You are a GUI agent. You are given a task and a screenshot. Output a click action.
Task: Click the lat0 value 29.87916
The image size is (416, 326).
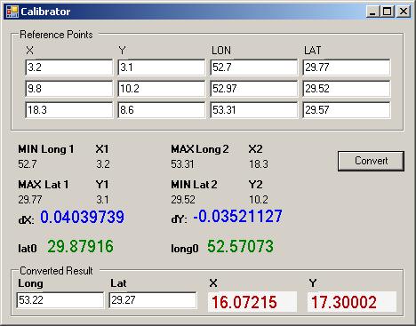pos(80,246)
